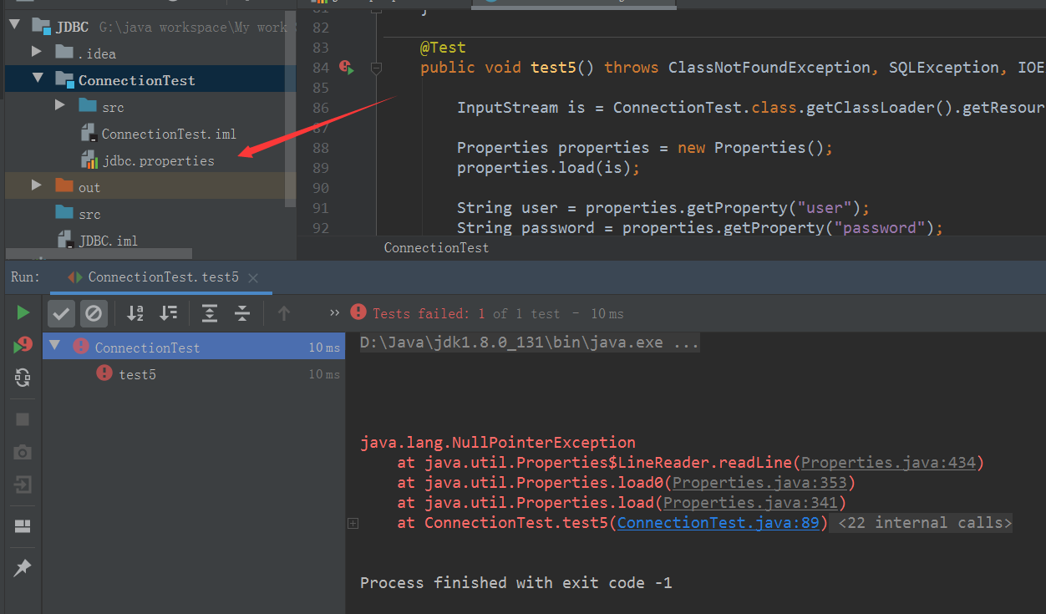This screenshot has width=1046, height=614.
Task: Sort tests alphabetically
Action: pos(135,313)
